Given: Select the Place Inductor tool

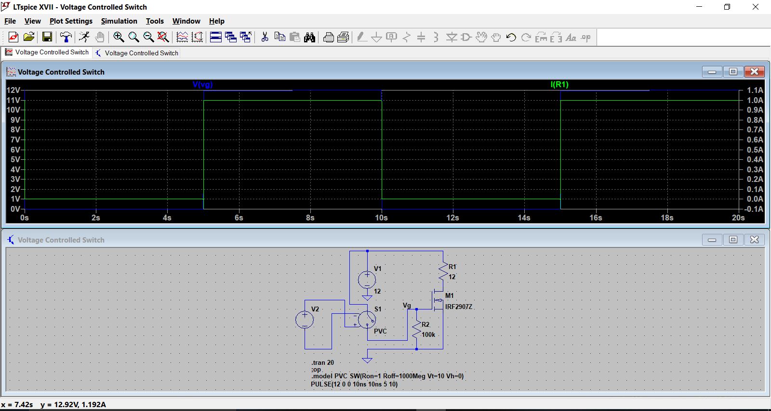Looking at the screenshot, I should coord(436,37).
